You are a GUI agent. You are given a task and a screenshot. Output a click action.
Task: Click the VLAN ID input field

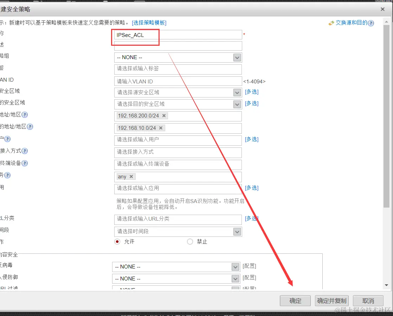[x=178, y=81]
